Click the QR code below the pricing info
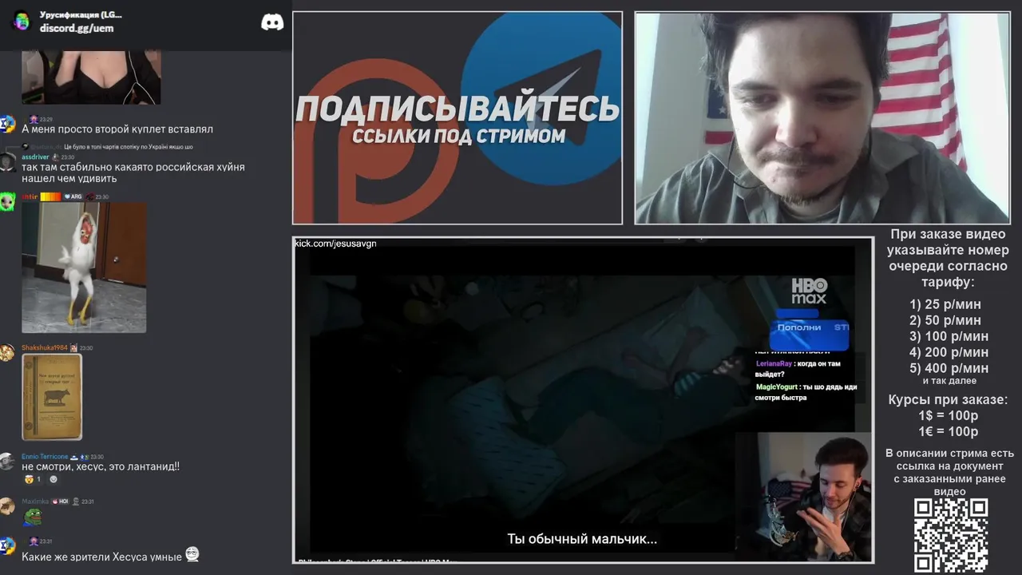This screenshot has height=575, width=1022. (951, 536)
